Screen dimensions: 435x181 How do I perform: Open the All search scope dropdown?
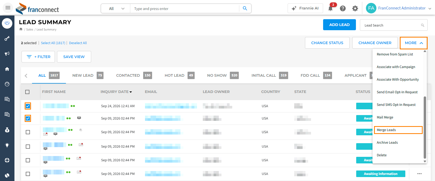(116, 8)
